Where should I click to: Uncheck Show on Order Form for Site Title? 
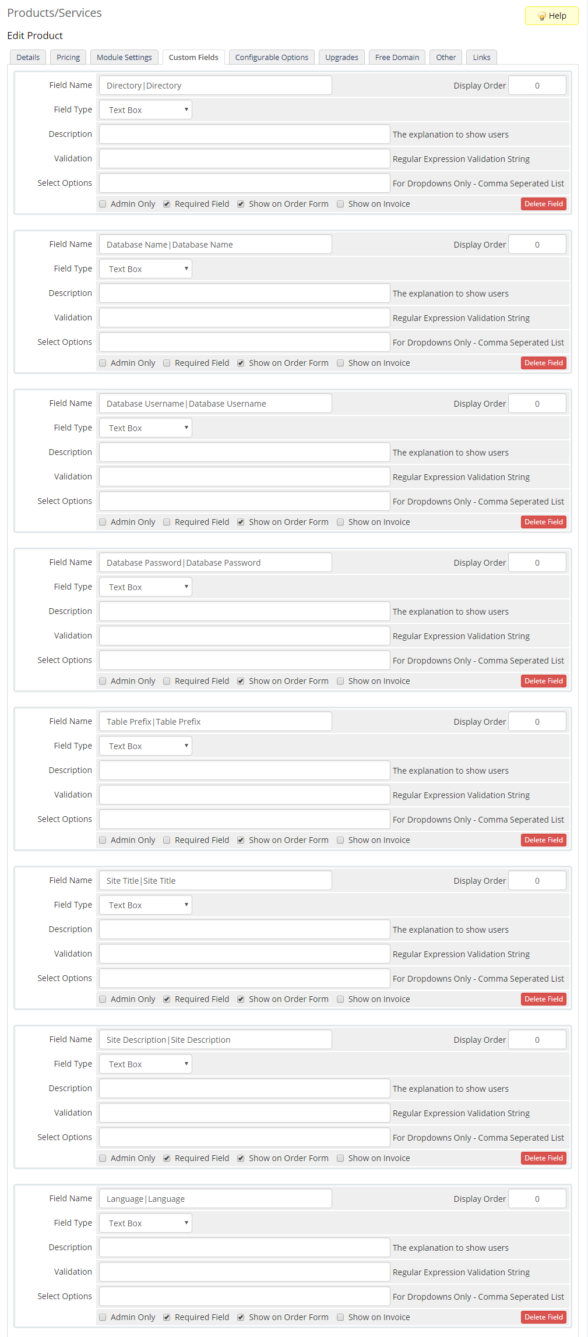[241, 999]
